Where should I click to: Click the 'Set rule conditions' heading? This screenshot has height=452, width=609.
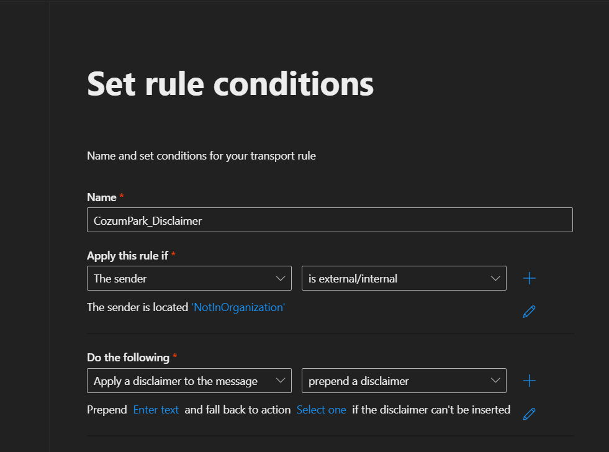click(230, 83)
